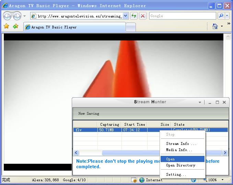Screen dimensions: 233x185
Task: Close the Stream Hunter window
Action: click(x=224, y=102)
